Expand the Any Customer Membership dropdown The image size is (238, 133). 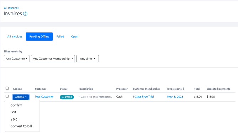pyautogui.click(x=53, y=59)
